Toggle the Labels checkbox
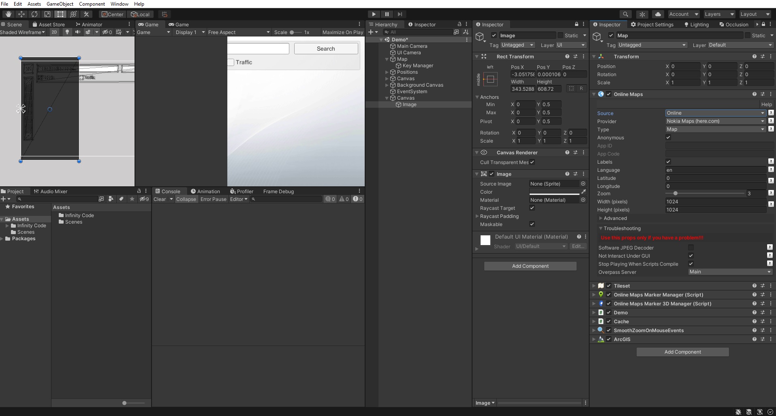The image size is (776, 416). [x=668, y=162]
